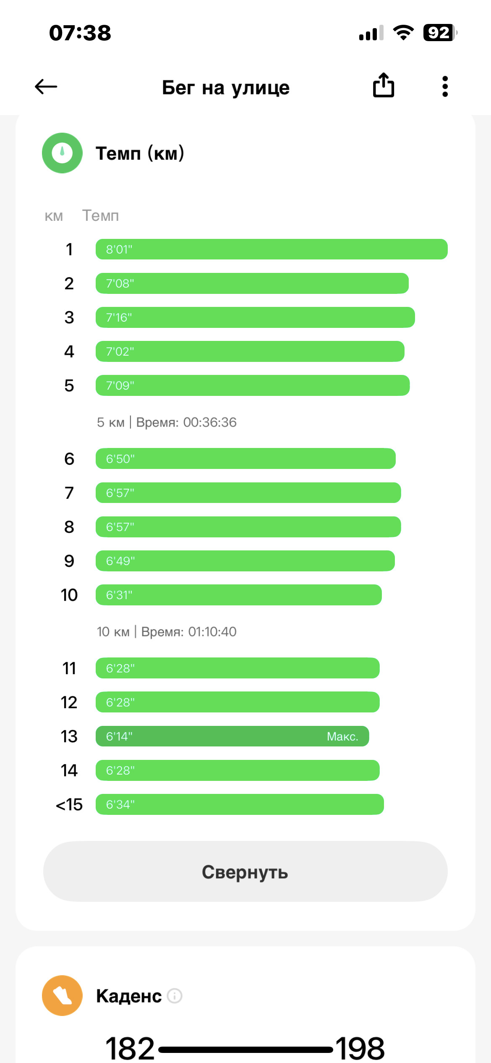491x1063 pixels.
Task: Tap the Темп (км) section heading
Action: tap(140, 153)
